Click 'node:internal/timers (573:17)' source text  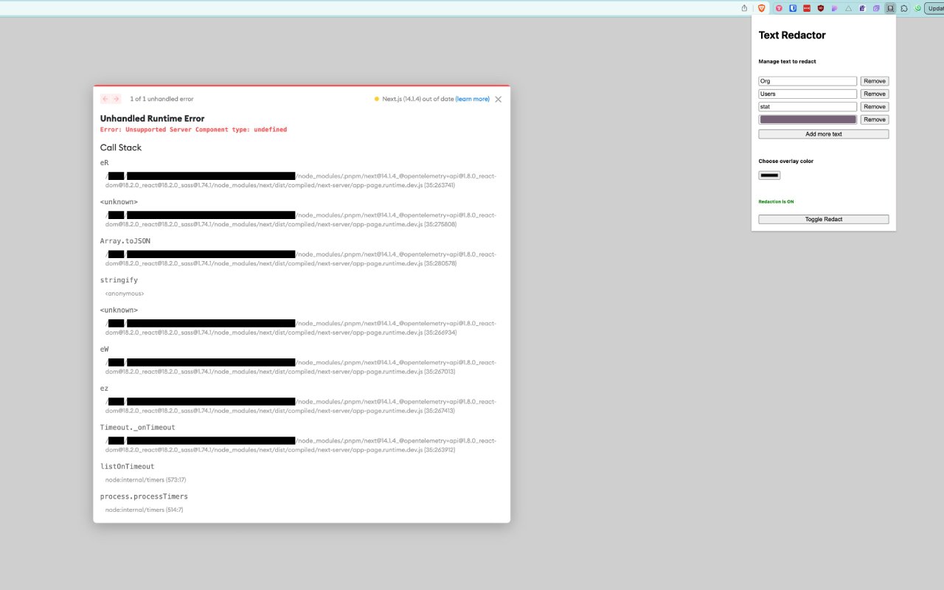pos(146,480)
